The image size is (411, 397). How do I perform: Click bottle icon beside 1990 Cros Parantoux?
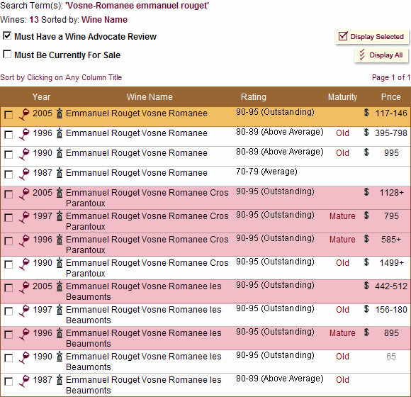point(60,263)
